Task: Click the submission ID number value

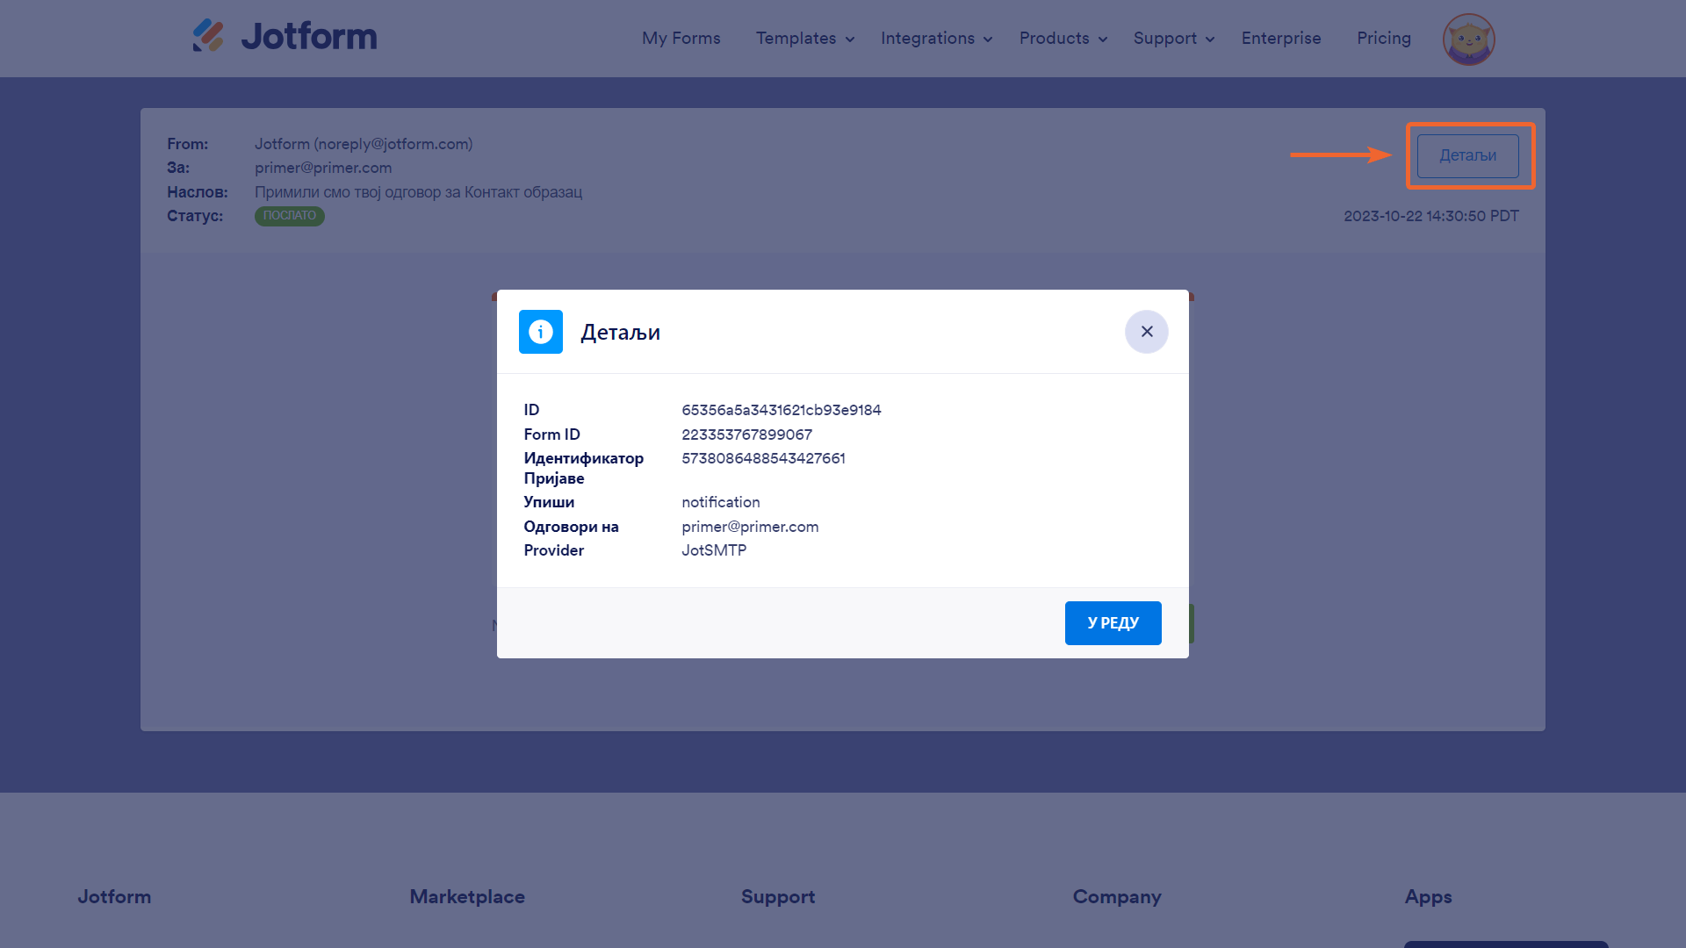Action: point(763,458)
